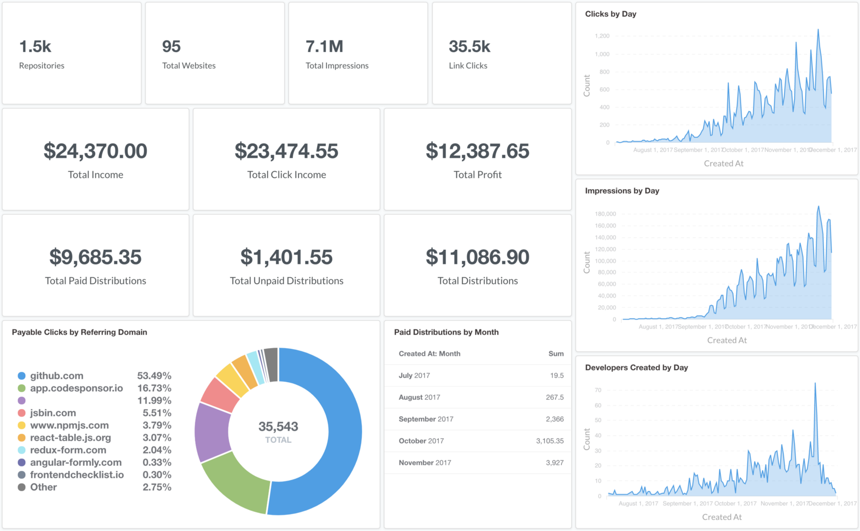Screen dimensions: 860x531
Task: Open the 35.5k Link Clicks card
Action: [x=501, y=53]
